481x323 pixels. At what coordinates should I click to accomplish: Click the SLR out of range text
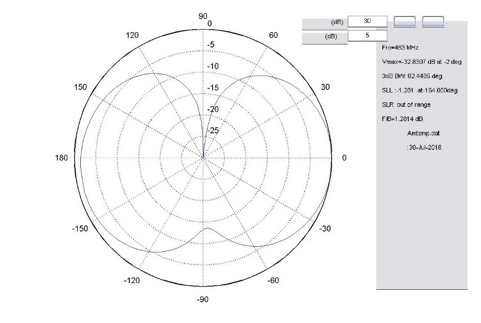(406, 105)
